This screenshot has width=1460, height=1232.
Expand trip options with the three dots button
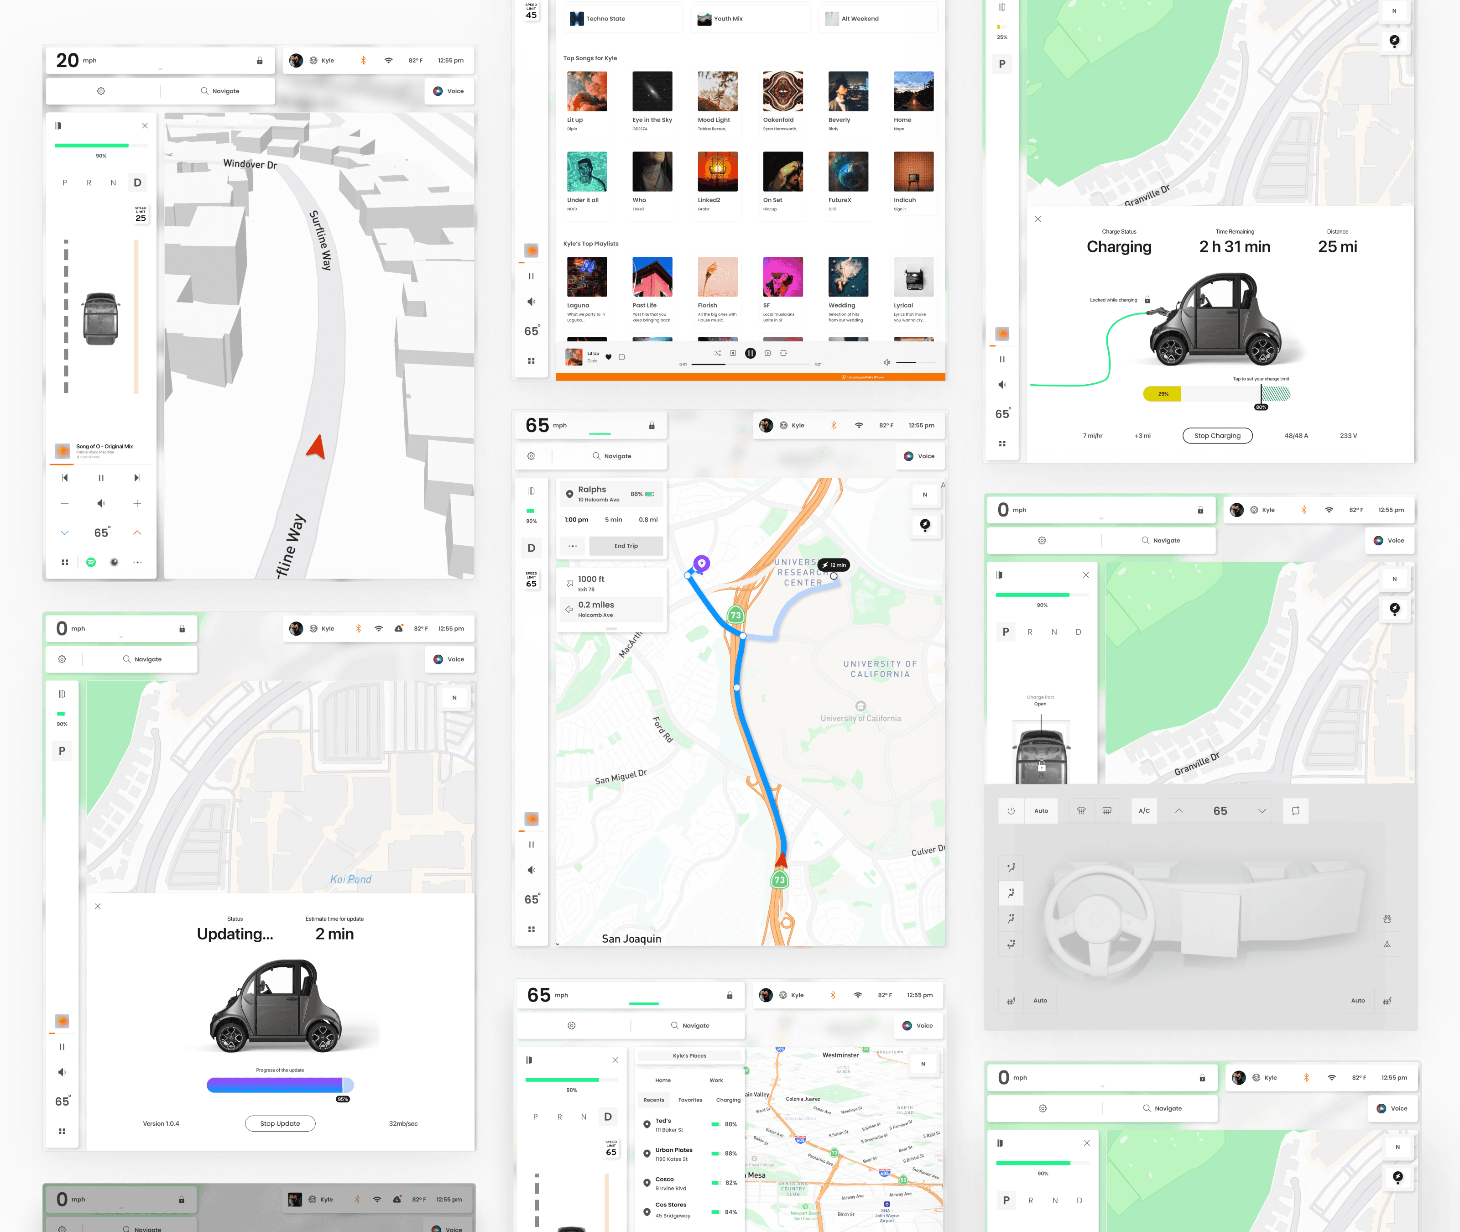573,546
